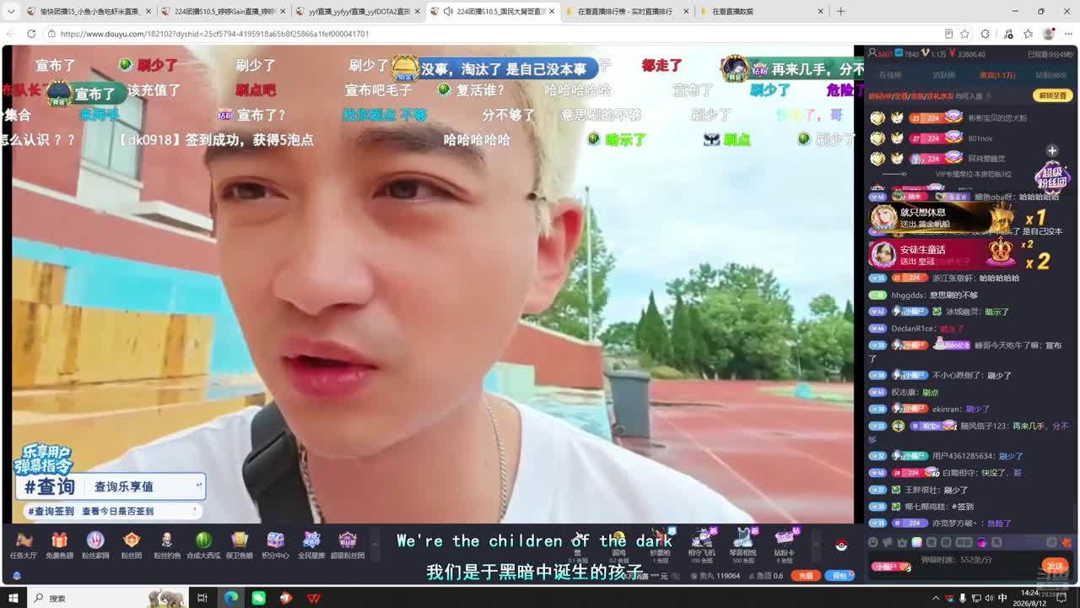Viewport: 1080px width, 608px height.
Task: Click the plus button above 超级粉丝团 badge
Action: (1052, 151)
